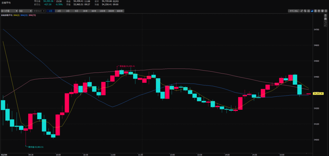Select the pencil drawing tool icon
The width and height of the screenshot is (329, 156).
(x=302, y=11)
